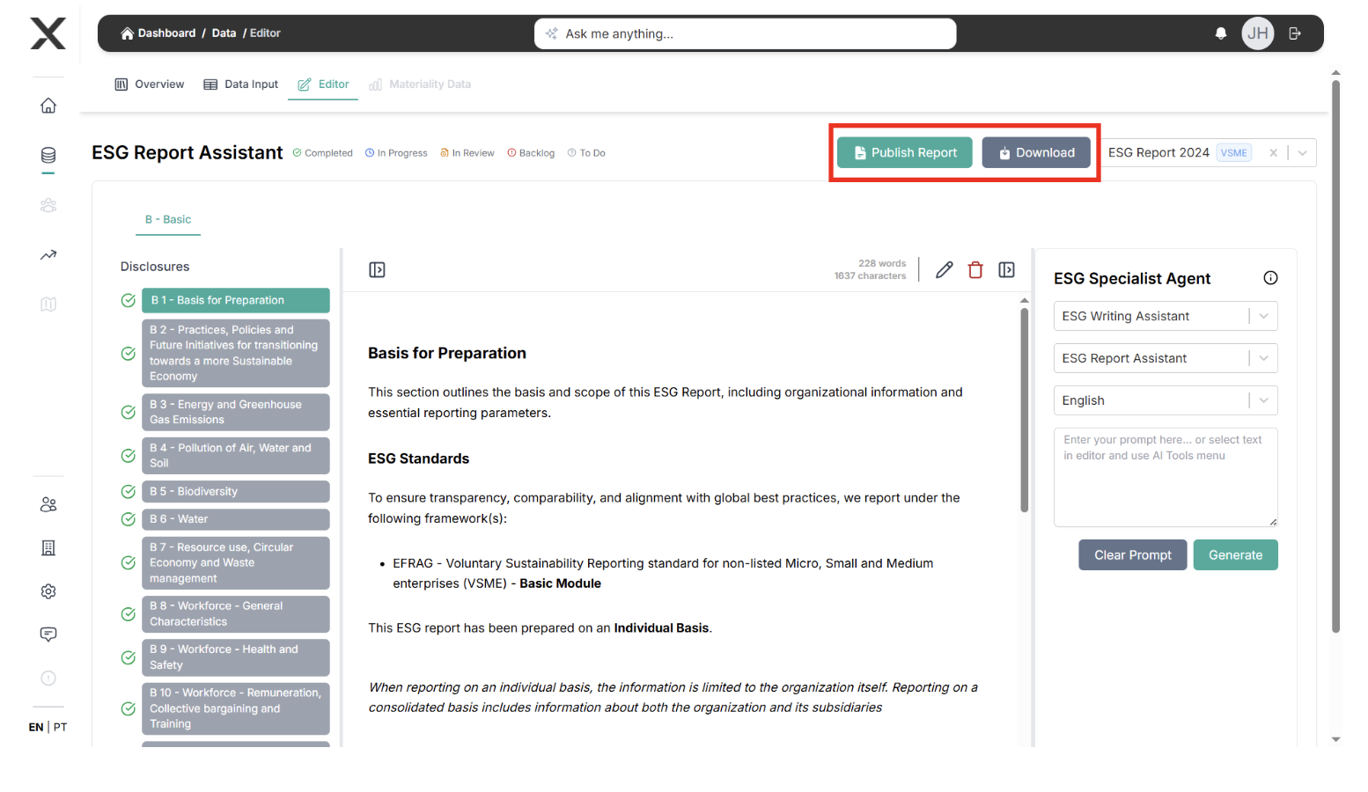
Task: Open the community icon in left sidebar
Action: pyautogui.click(x=48, y=205)
